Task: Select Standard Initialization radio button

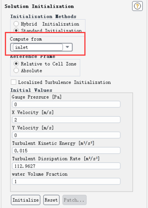Action: pos(16,30)
